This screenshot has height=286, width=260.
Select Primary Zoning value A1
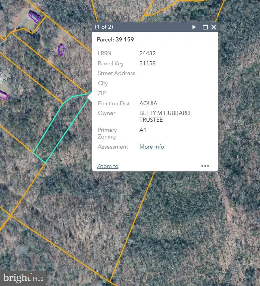click(142, 130)
